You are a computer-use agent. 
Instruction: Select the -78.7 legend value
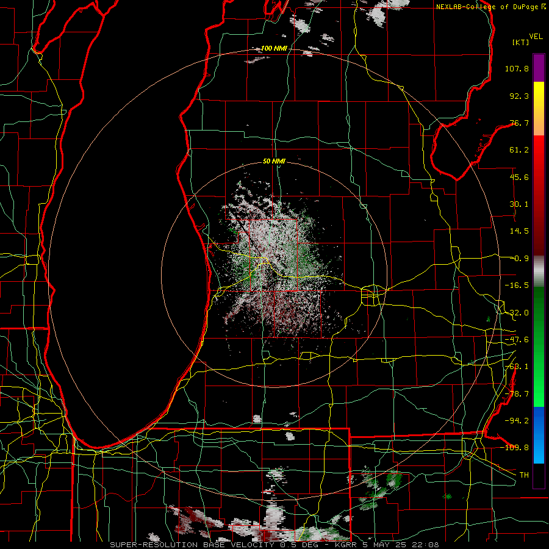[x=517, y=394]
